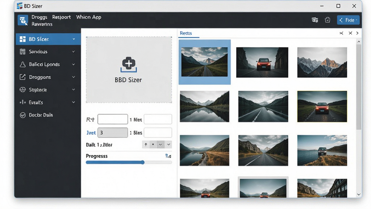Screen dimensions: 371x209
Task: Click the BD Sizer title bar app icon
Action: click(x=20, y=6)
